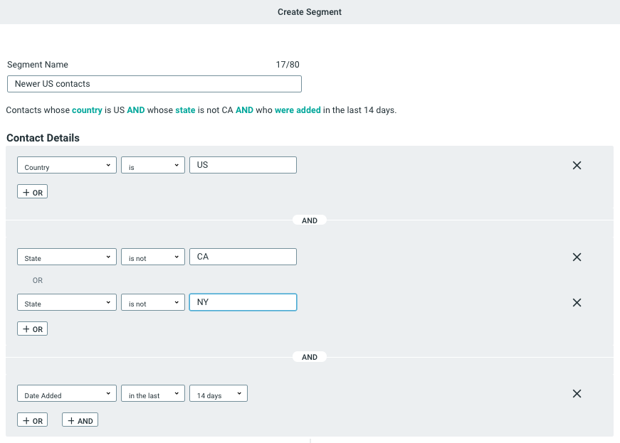This screenshot has width=620, height=443.
Task: Add a new AND condition group
Action: [x=79, y=420]
